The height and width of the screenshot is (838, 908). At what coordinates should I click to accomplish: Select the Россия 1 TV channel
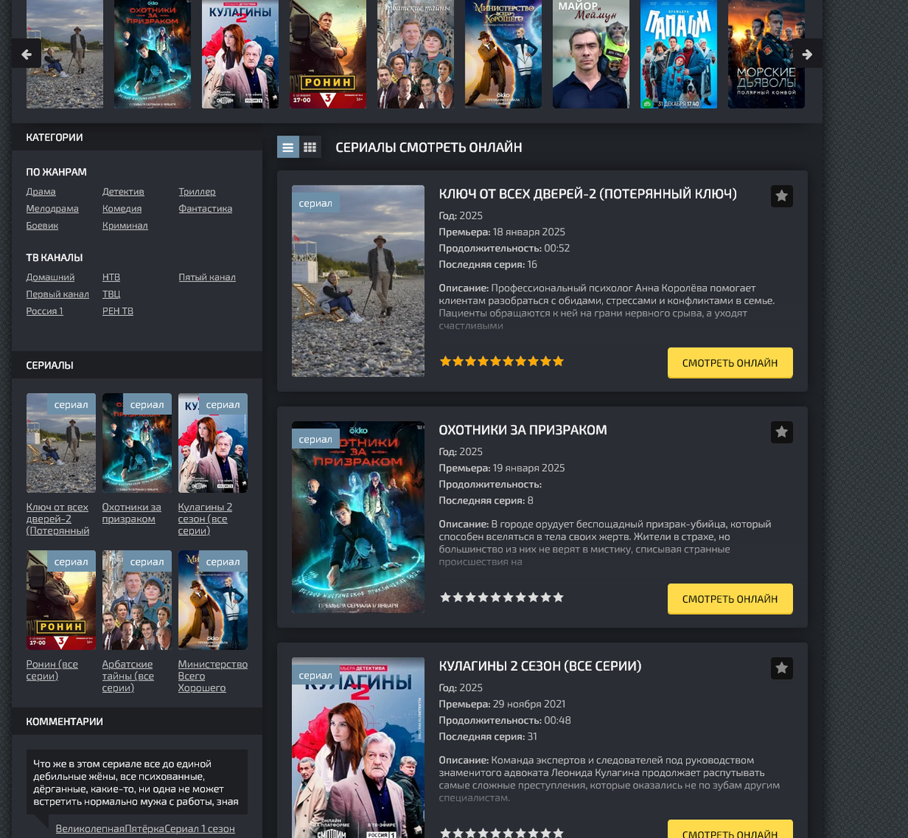45,311
